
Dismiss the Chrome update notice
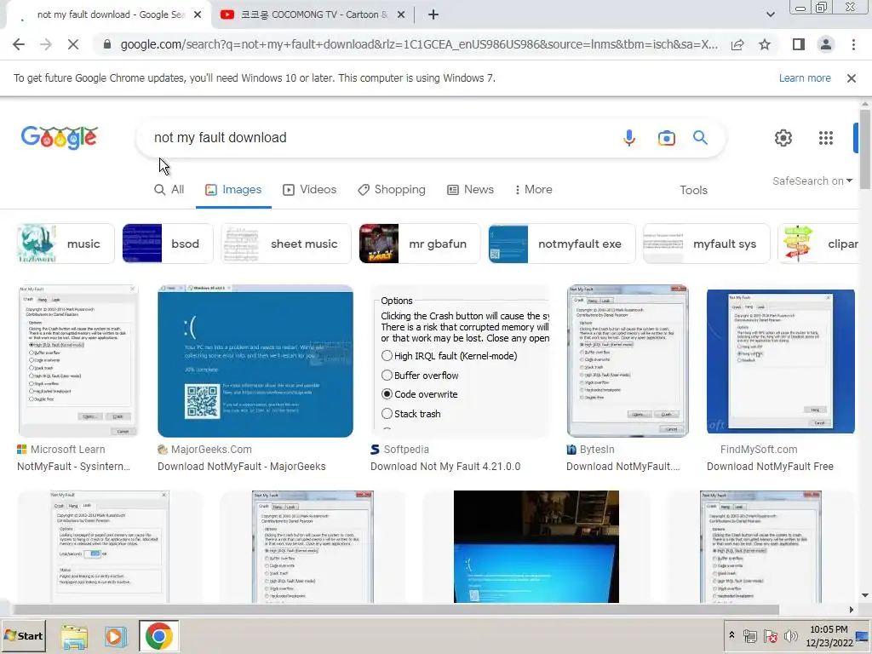pyautogui.click(x=851, y=78)
